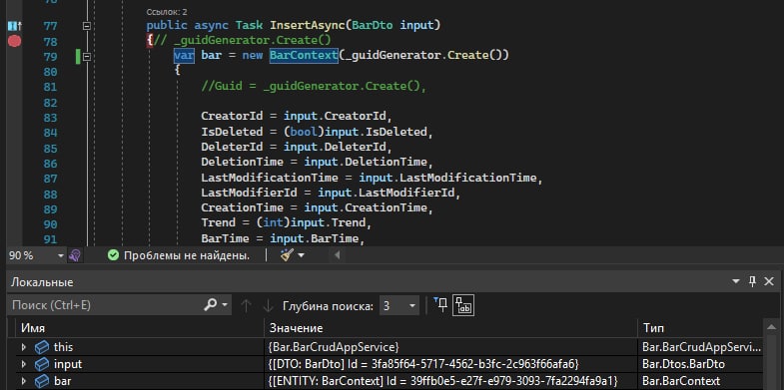Image resolution: width=784 pixels, height=390 pixels.
Task: Click the BarContext type name on line 79
Action: coord(304,56)
